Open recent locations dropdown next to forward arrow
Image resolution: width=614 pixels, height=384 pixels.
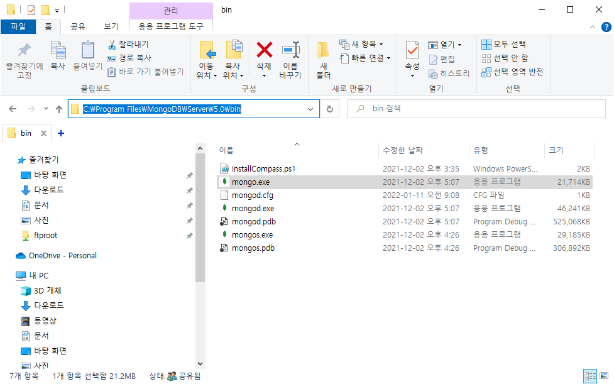click(47, 109)
